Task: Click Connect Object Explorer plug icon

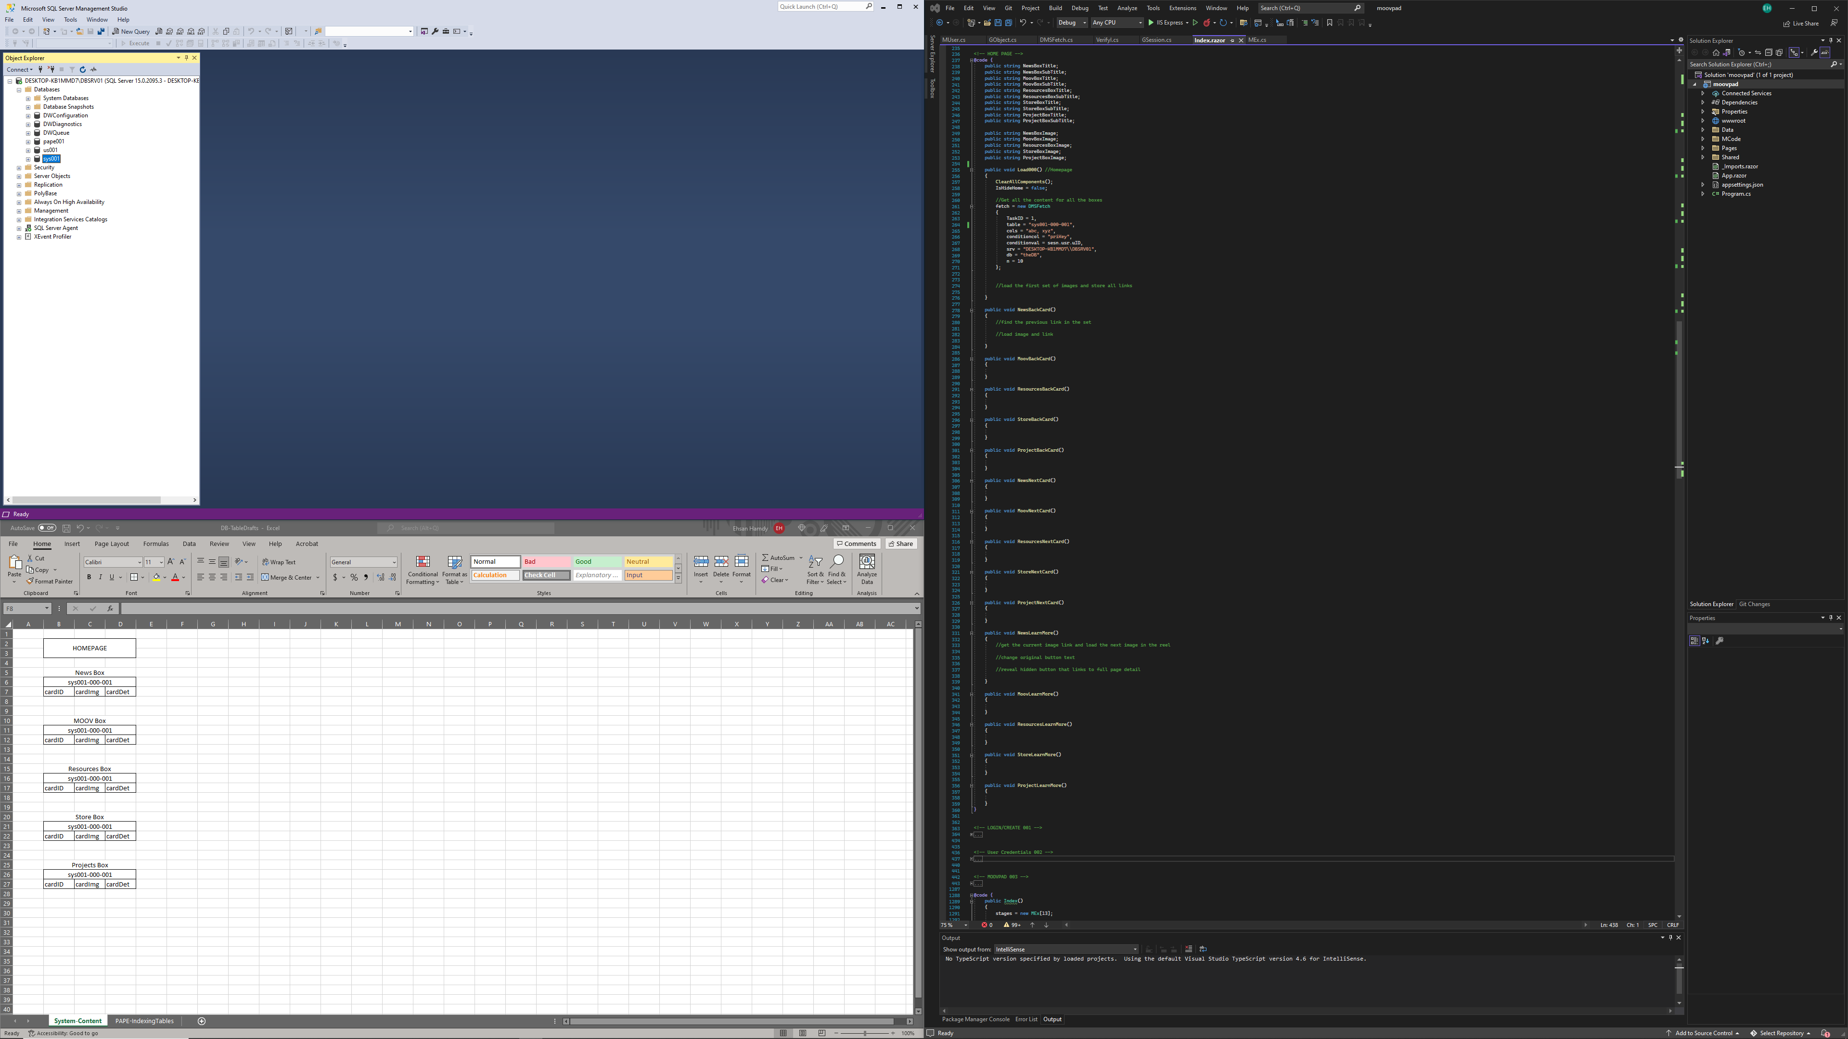Action: [40, 70]
